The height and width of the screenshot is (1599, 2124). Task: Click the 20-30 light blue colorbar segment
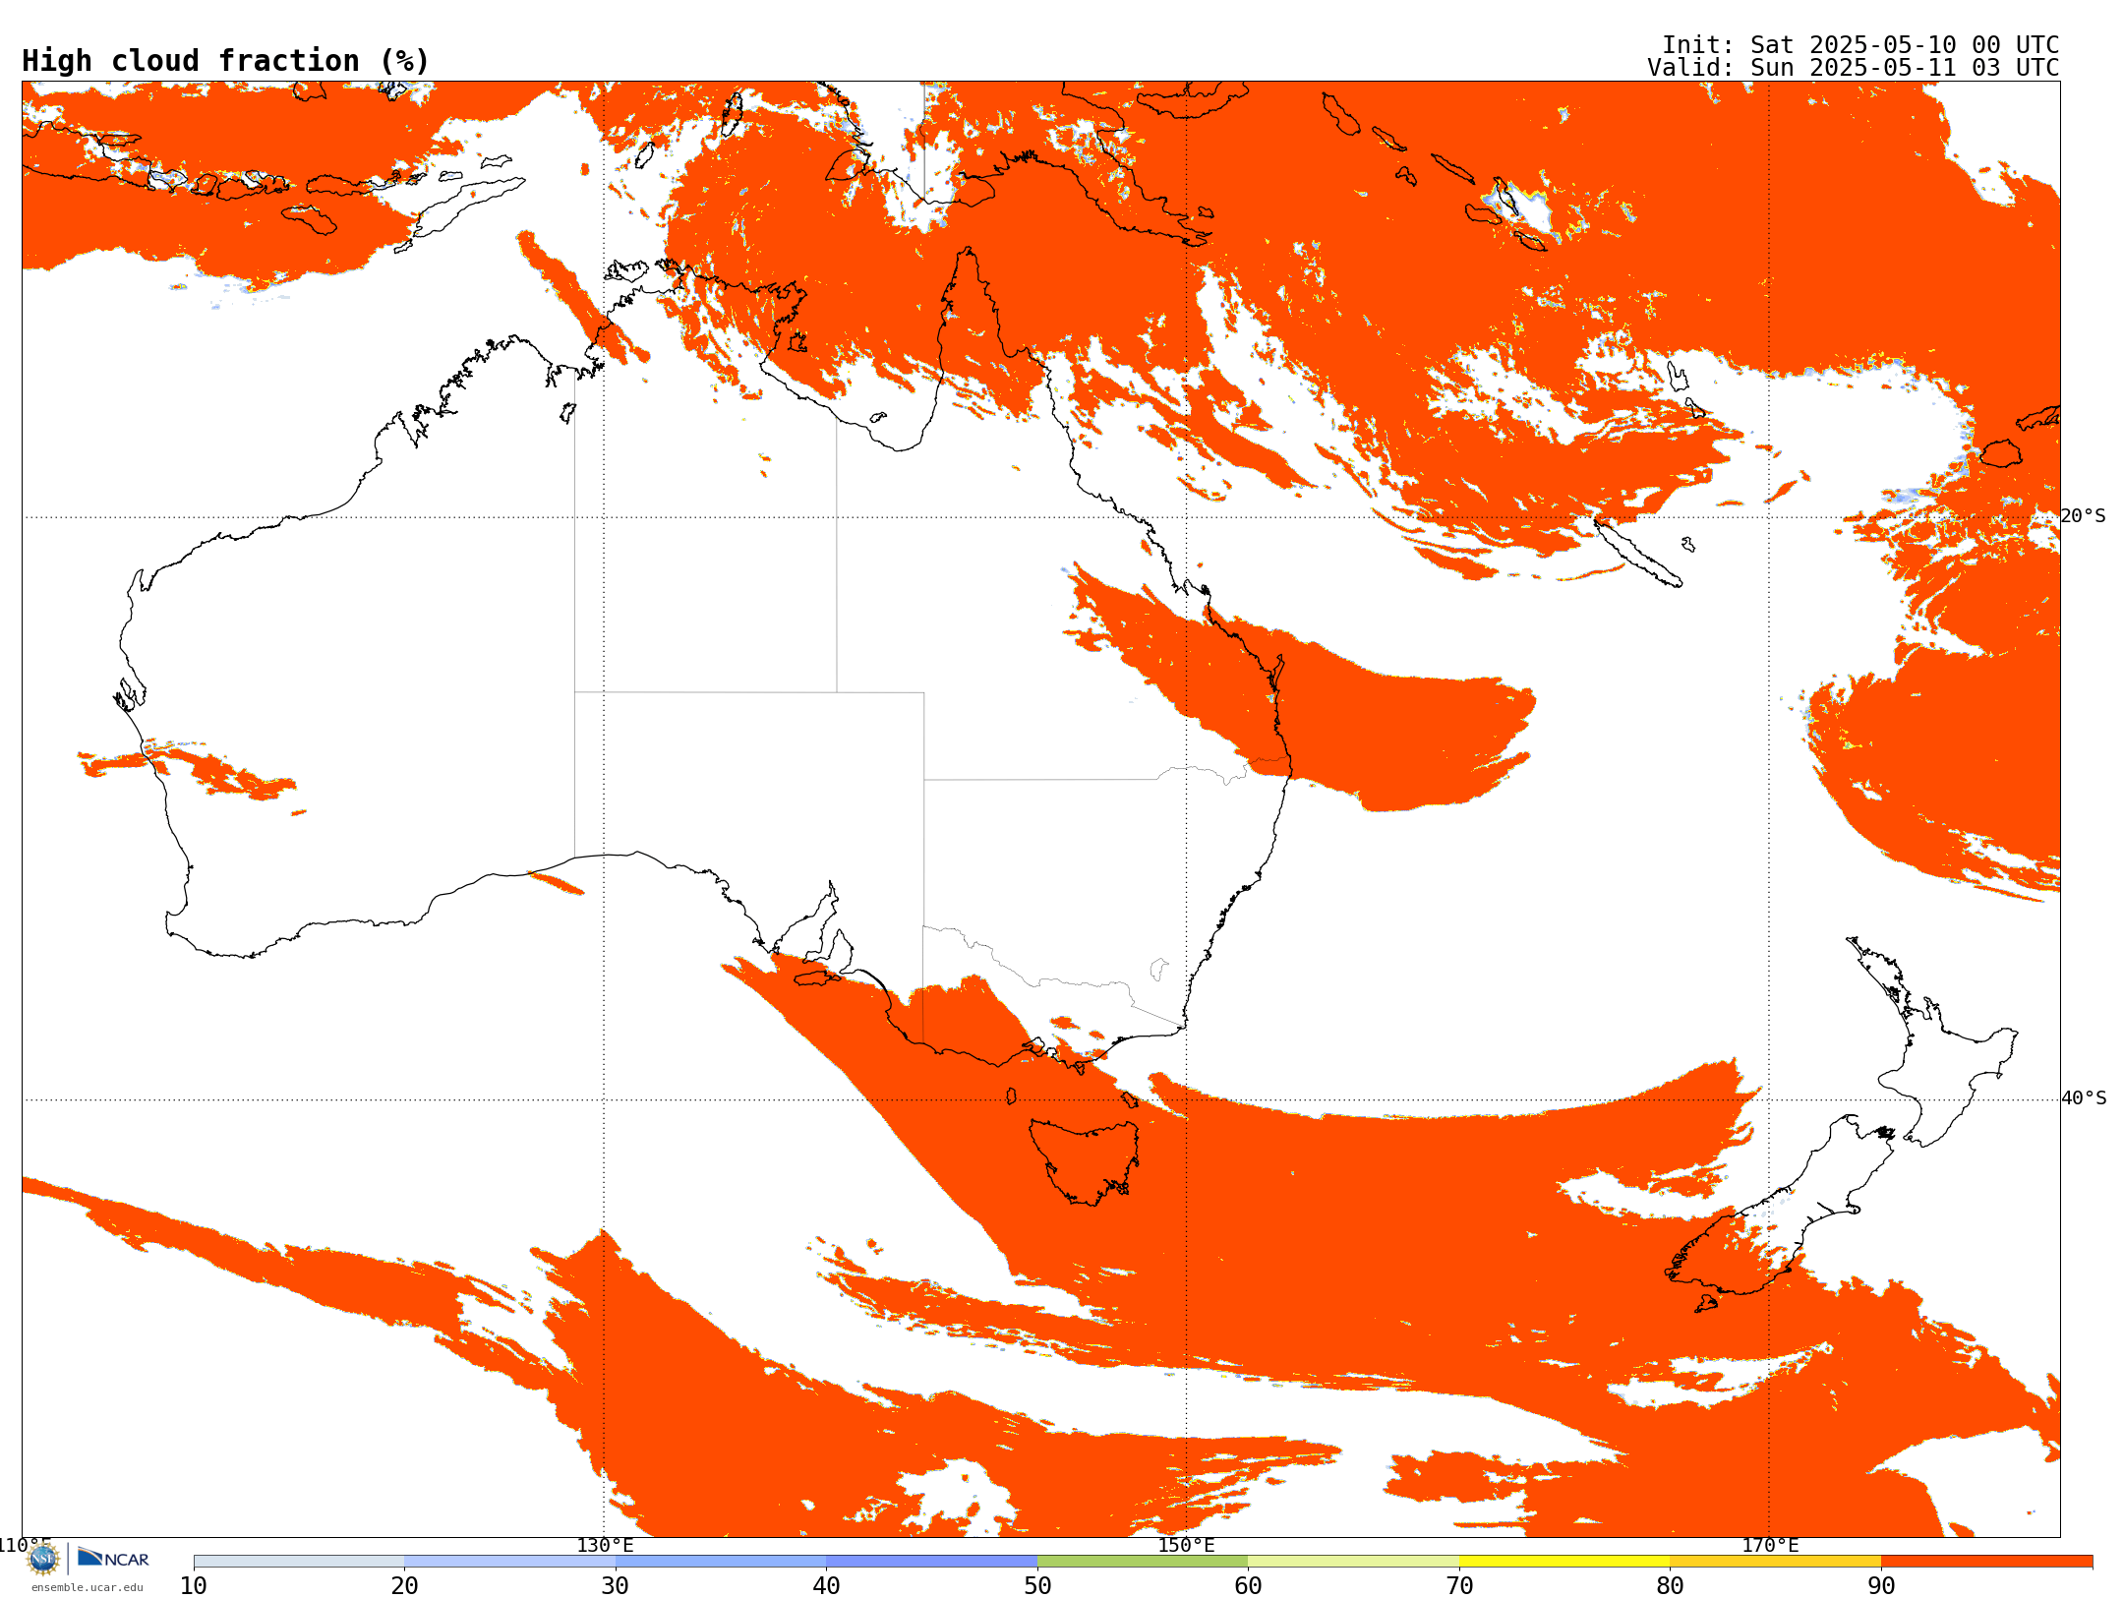(509, 1562)
